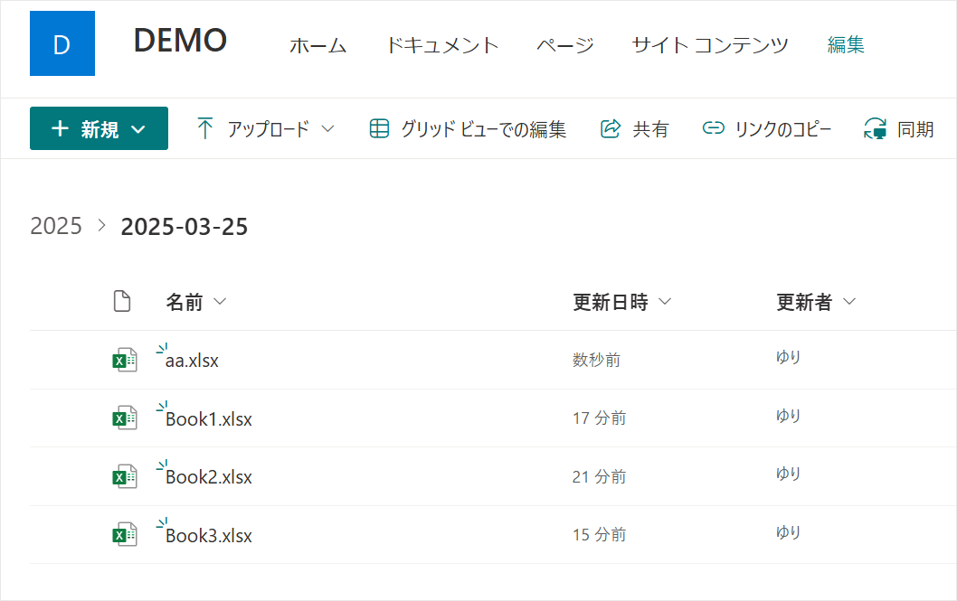
Task: Open the ドキュメント navigation item
Action: (441, 45)
